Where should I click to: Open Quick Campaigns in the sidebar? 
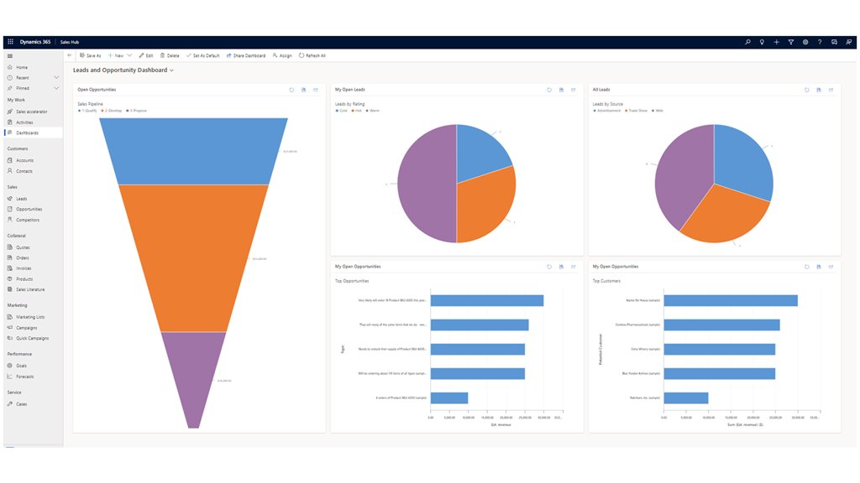pos(33,339)
